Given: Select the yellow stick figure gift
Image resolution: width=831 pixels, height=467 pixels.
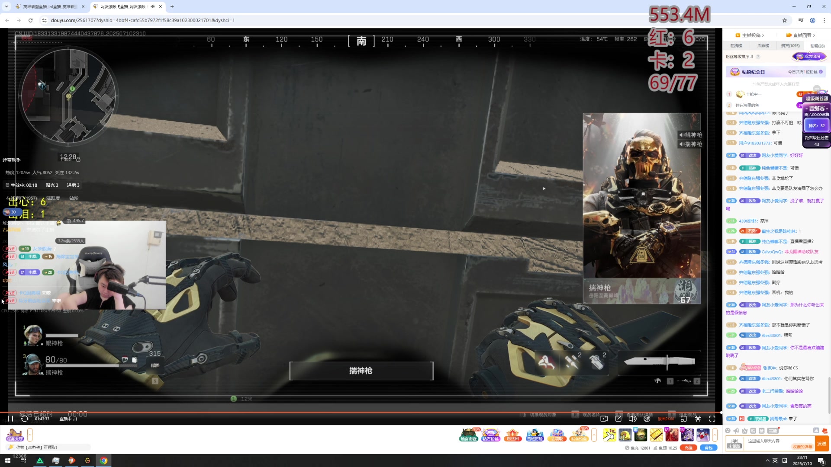Looking at the screenshot, I should (x=609, y=435).
